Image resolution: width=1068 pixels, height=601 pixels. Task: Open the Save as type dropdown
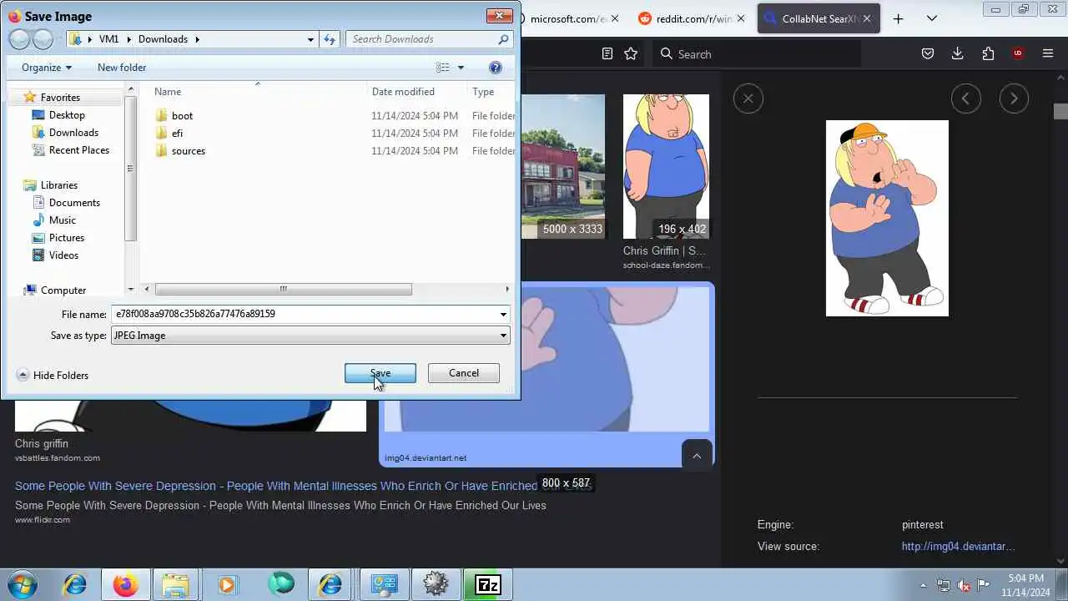[503, 336]
